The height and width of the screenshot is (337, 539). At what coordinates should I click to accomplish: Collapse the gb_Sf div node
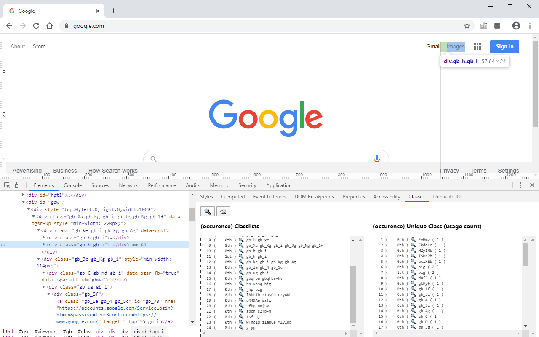pyautogui.click(x=48, y=294)
